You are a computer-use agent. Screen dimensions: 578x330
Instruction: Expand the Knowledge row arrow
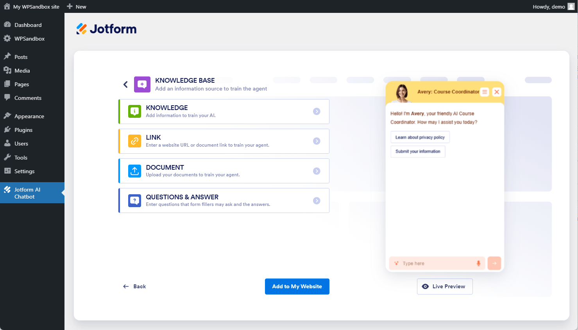point(317,112)
